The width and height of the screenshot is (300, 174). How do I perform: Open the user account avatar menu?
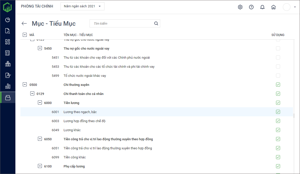tap(287, 7)
